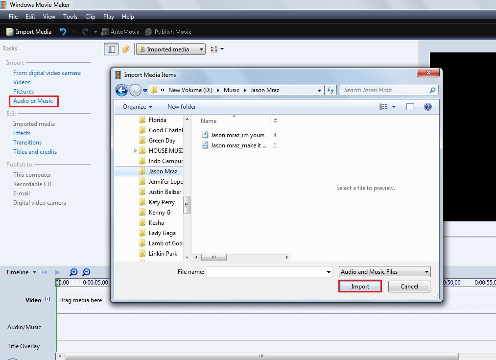This screenshot has width=496, height=360.
Task: Toggle the preview pane icon
Action: click(x=410, y=107)
